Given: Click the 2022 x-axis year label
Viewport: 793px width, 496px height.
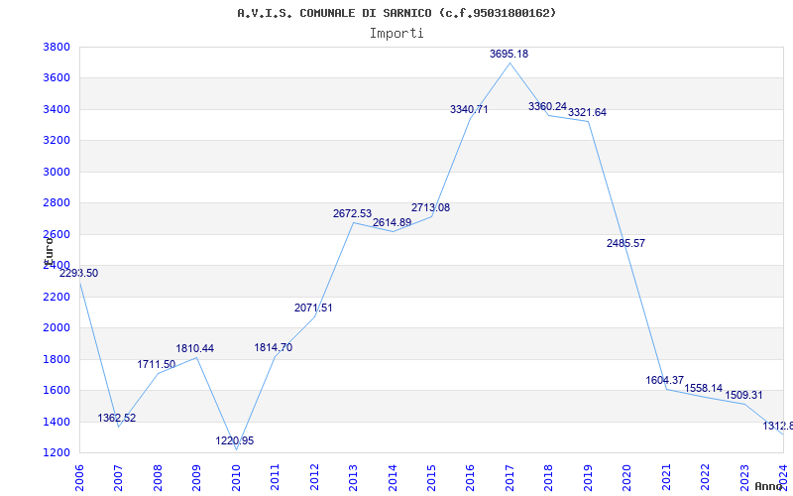Looking at the screenshot, I should click(705, 478).
